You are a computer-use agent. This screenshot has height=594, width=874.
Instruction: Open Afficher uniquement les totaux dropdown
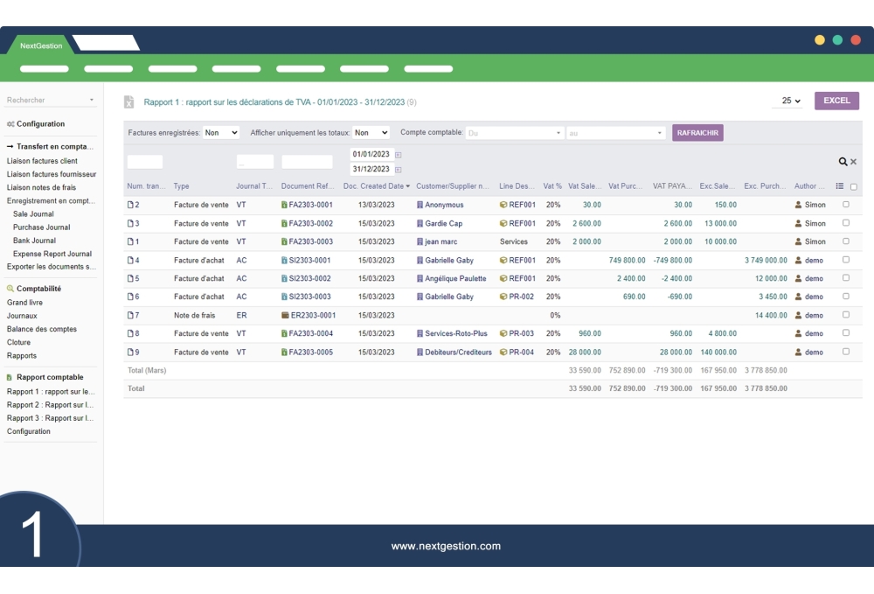(371, 133)
